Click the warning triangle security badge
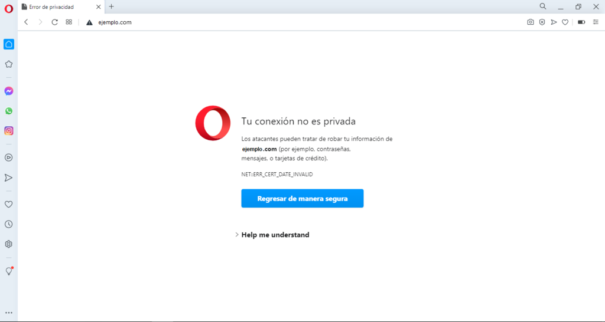Viewport: 605px width, 322px height. click(x=90, y=22)
